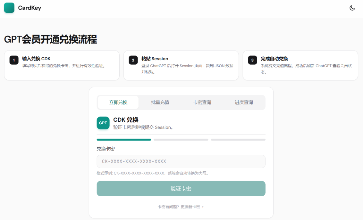Screen dimensions: 363x220
Task: Click the 完成自动兑换 step title
Action: click(x=274, y=59)
